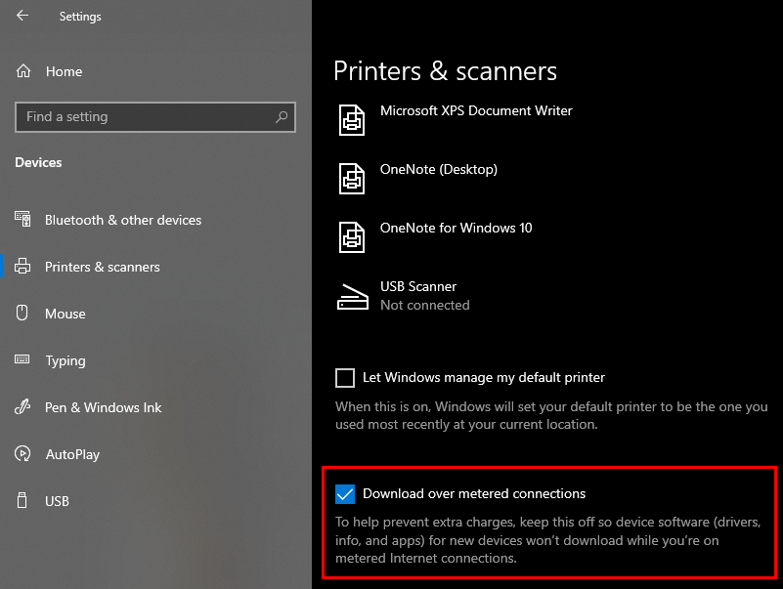Enable Let Windows manage my default printer
This screenshot has width=783, height=589.
(x=345, y=378)
